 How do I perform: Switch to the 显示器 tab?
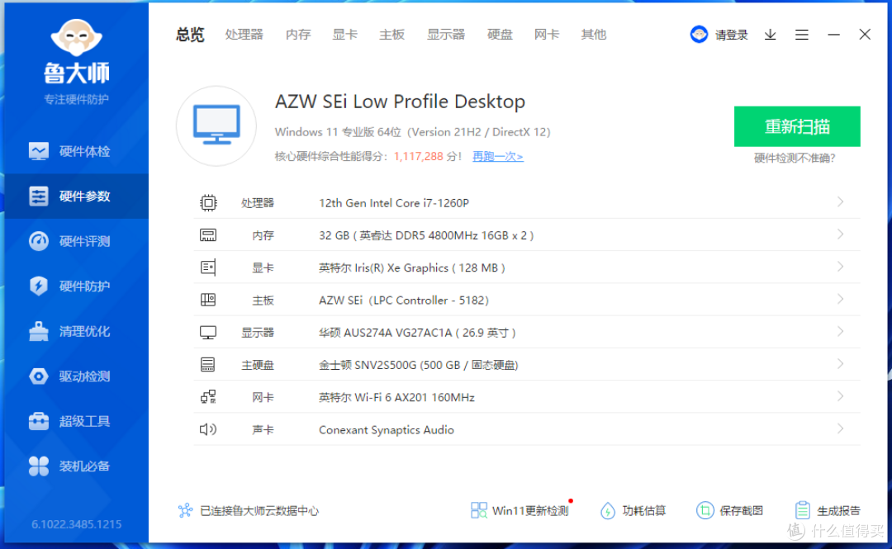446,35
